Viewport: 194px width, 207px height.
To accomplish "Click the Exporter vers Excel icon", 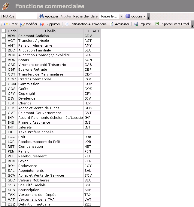I will (x=157, y=24).
